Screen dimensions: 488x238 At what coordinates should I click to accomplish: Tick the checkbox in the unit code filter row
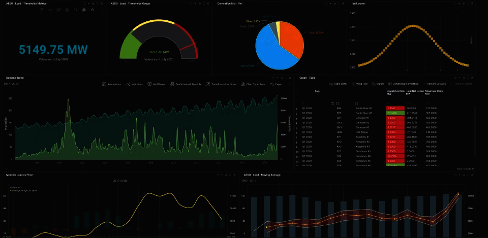[338, 103]
